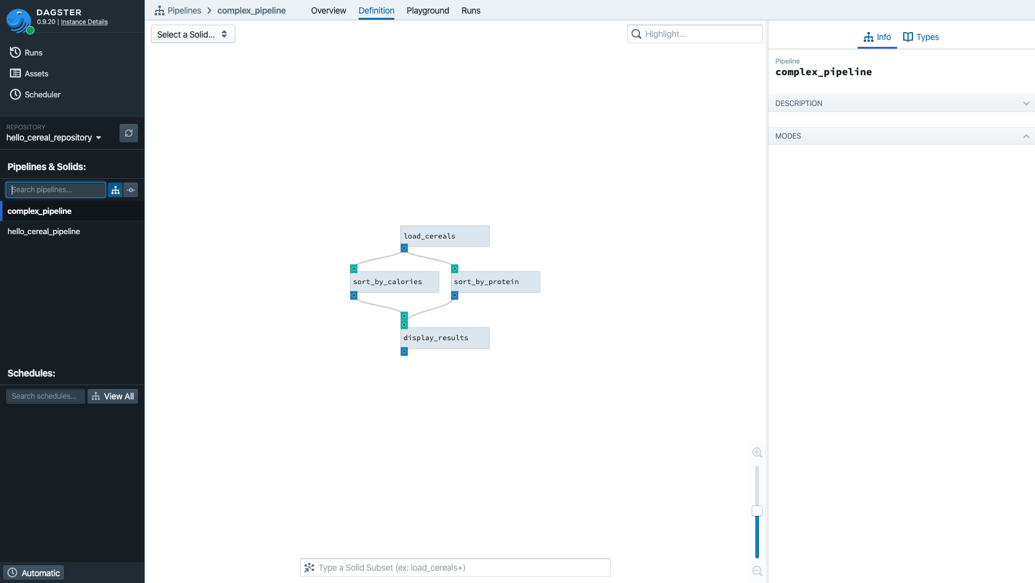Toggle pipelines view icon
Image resolution: width=1035 pixels, height=583 pixels.
(x=115, y=190)
